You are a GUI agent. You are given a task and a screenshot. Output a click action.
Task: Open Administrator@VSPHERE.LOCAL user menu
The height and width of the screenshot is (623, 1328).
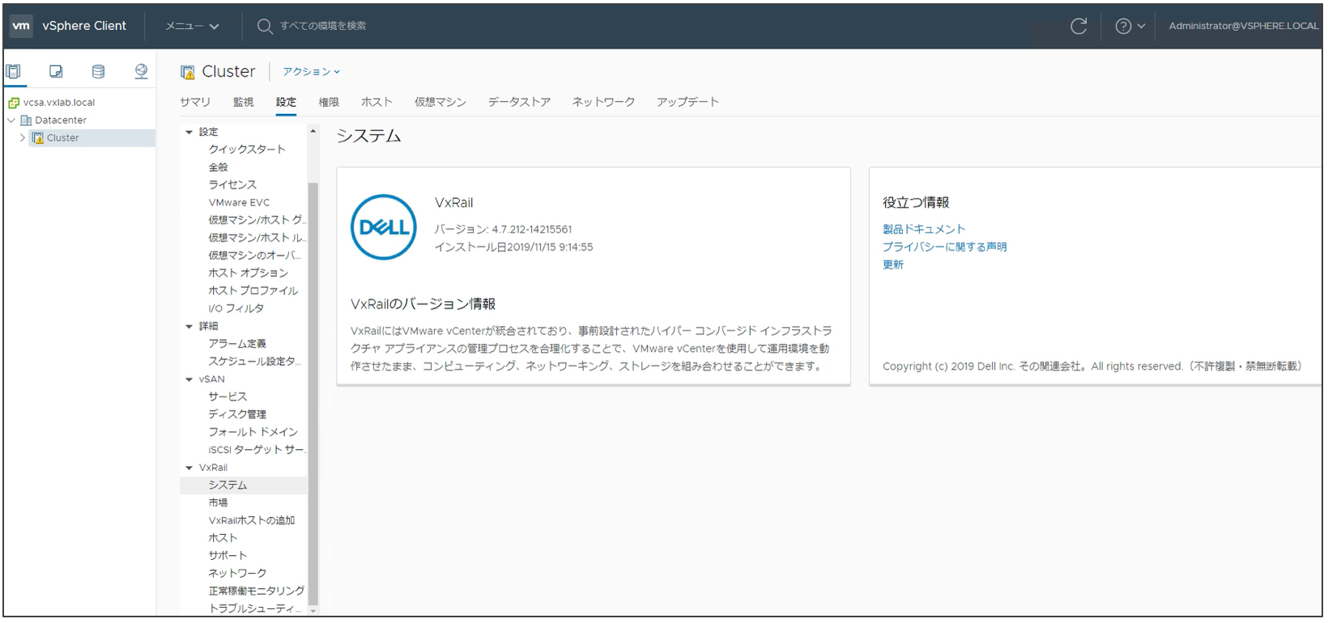(1244, 26)
